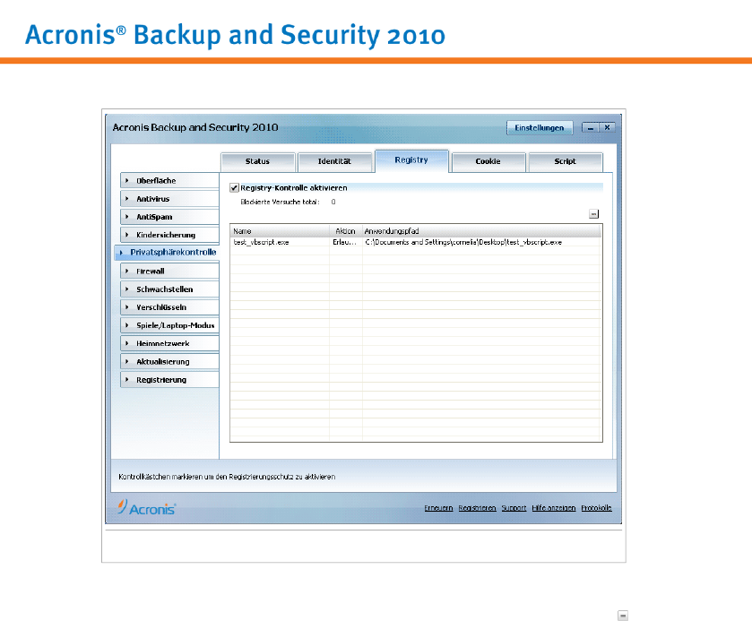Click the Blockierte Versuche total label

pyautogui.click(x=280, y=203)
